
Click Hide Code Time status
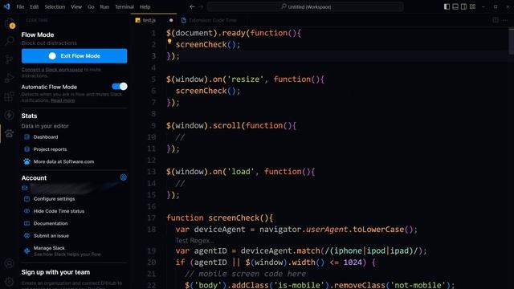(x=59, y=211)
